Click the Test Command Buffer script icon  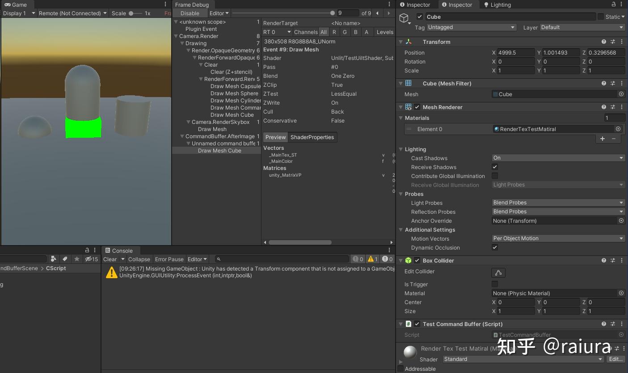pyautogui.click(x=408, y=324)
